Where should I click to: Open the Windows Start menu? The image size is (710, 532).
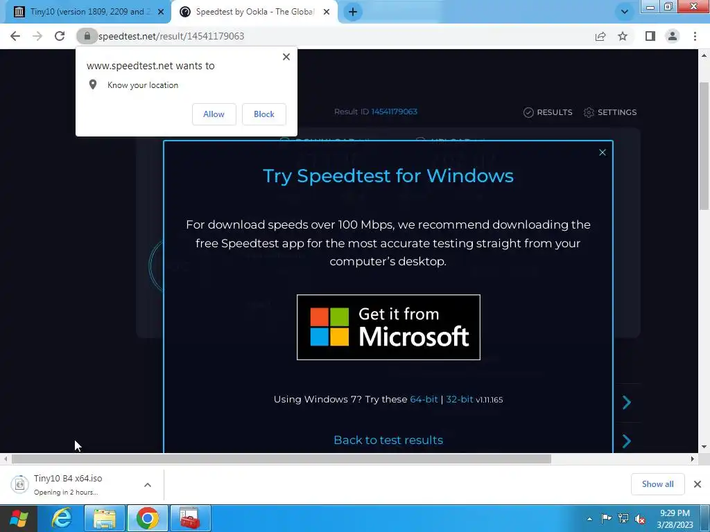(19, 518)
